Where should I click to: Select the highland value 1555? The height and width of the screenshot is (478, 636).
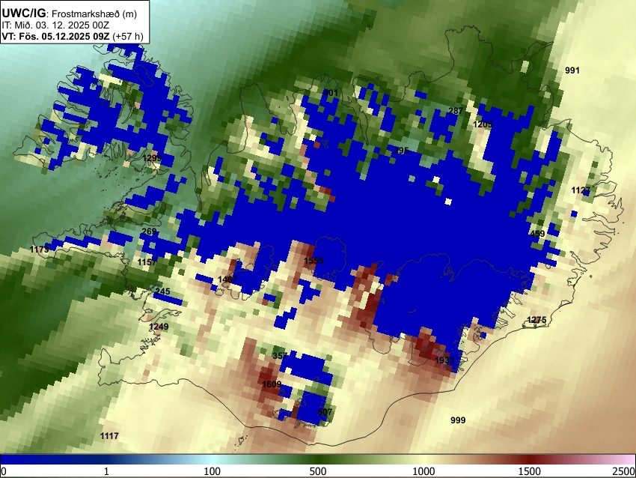point(314,260)
